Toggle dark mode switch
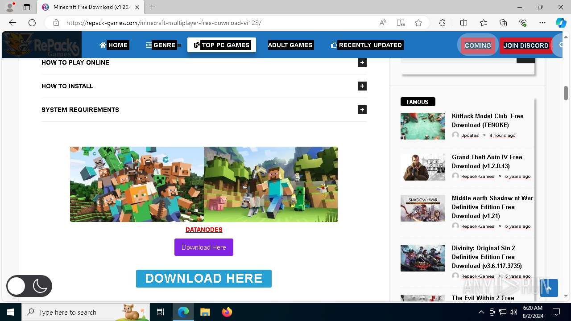The image size is (571, 321). click(x=29, y=286)
